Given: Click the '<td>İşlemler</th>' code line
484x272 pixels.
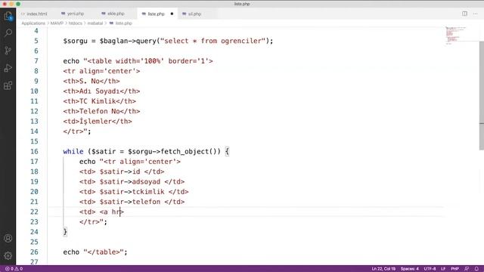Looking at the screenshot, I should pyautogui.click(x=98, y=122).
